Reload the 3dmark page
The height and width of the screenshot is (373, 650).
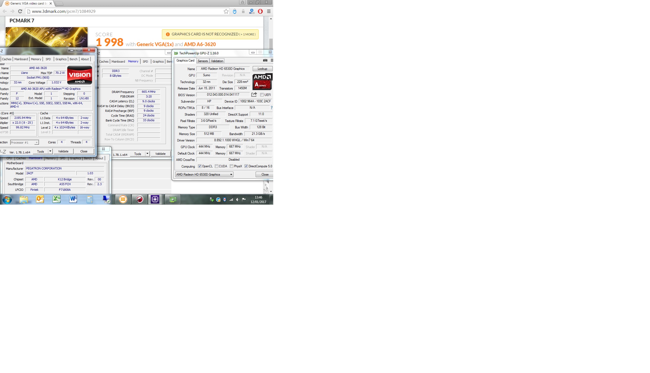(x=20, y=11)
